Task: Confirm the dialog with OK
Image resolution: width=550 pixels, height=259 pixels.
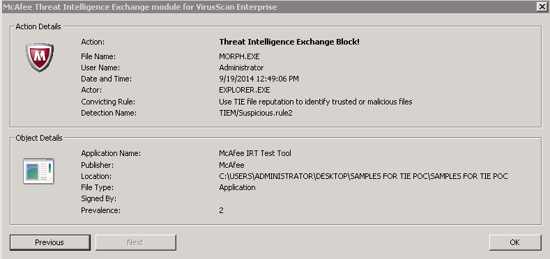Action: (515, 242)
